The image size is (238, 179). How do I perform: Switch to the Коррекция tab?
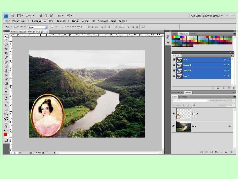178,92
